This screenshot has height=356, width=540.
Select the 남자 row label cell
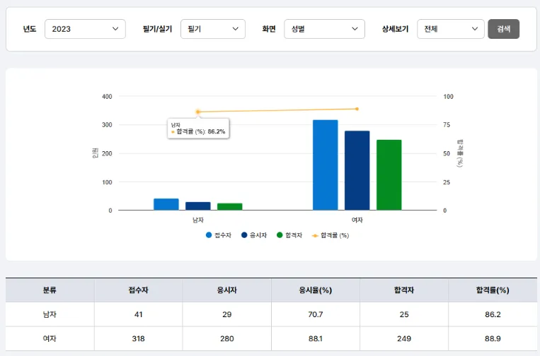pos(50,314)
